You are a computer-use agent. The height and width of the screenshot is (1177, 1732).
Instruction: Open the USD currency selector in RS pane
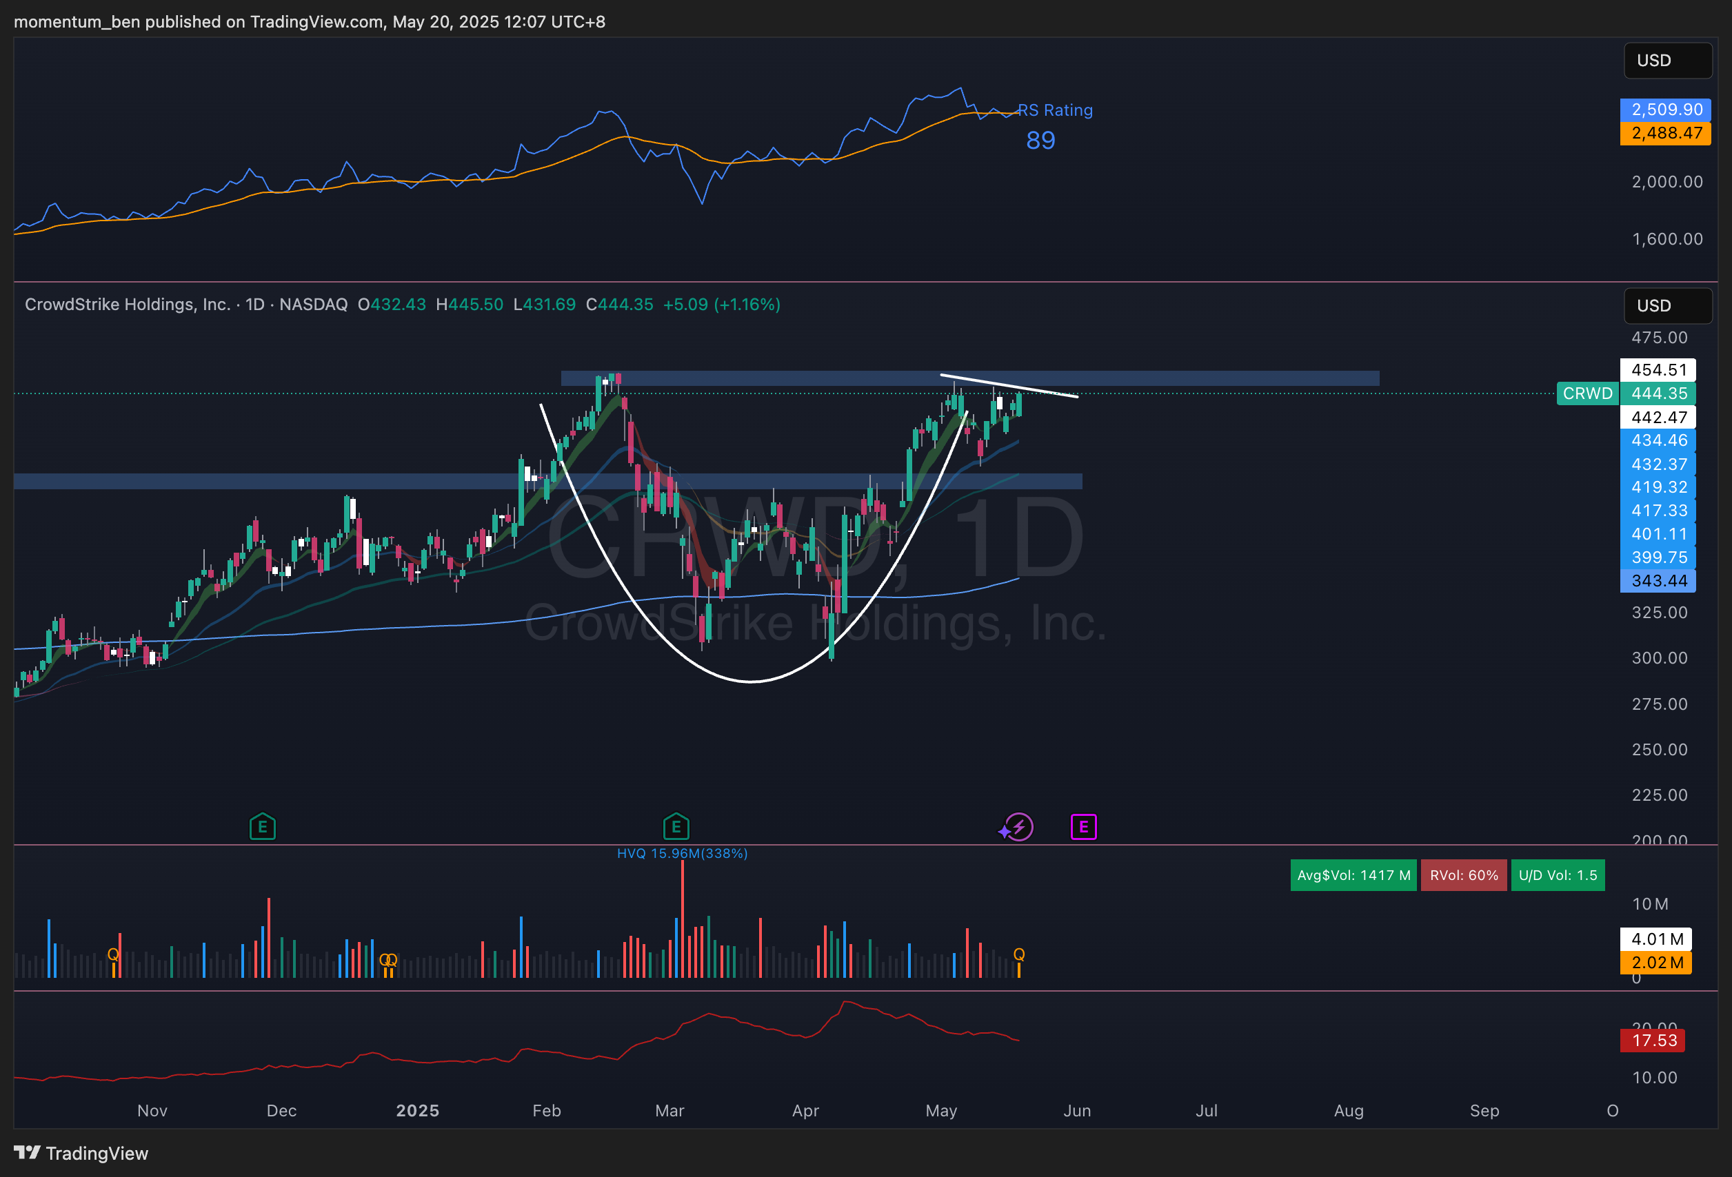(1666, 61)
